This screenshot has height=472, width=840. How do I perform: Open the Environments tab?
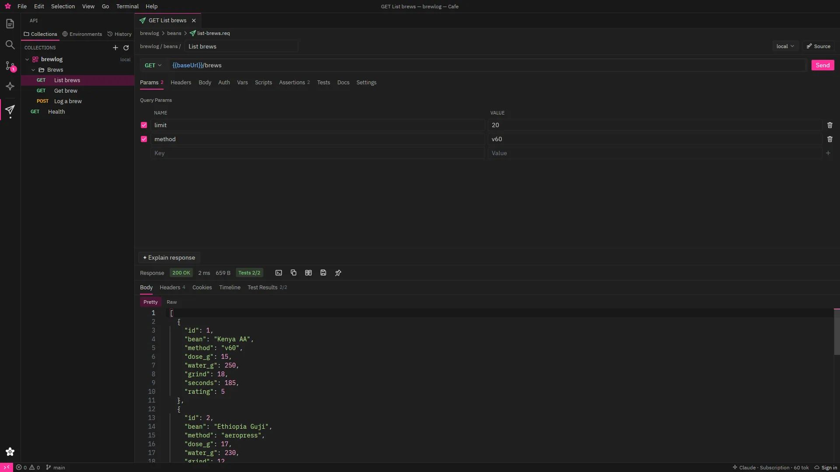click(x=82, y=34)
